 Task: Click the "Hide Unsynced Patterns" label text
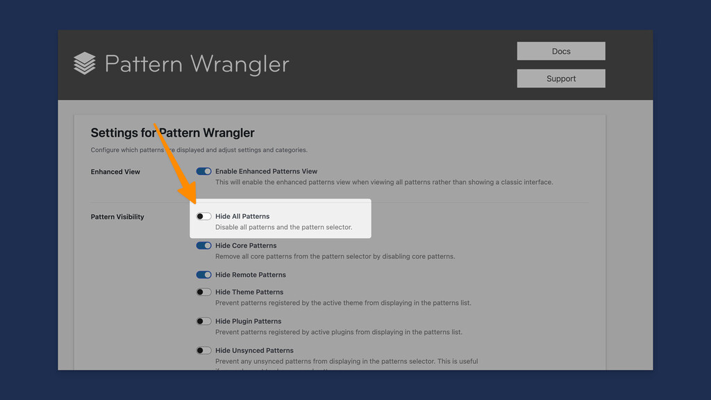pyautogui.click(x=254, y=351)
